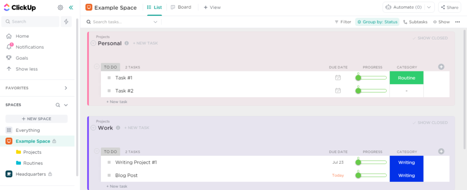The image size is (467, 190).
Task: Switch to the Board view tab
Action: click(181, 7)
